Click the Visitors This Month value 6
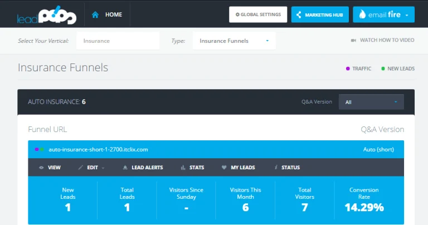The height and width of the screenshot is (225, 428). pyautogui.click(x=245, y=208)
